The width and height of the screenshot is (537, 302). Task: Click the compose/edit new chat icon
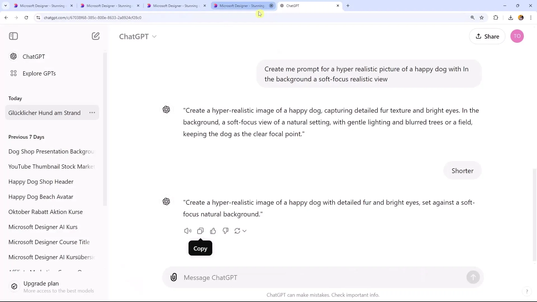[x=96, y=36]
